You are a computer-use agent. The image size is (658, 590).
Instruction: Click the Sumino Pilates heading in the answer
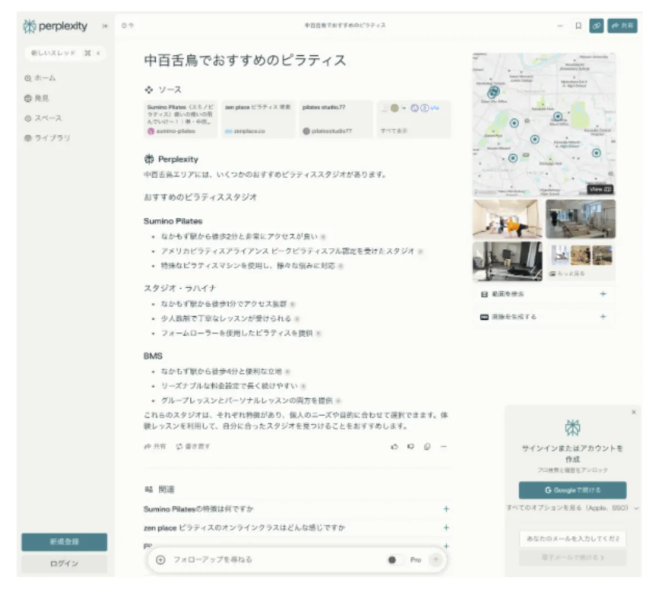(x=173, y=221)
